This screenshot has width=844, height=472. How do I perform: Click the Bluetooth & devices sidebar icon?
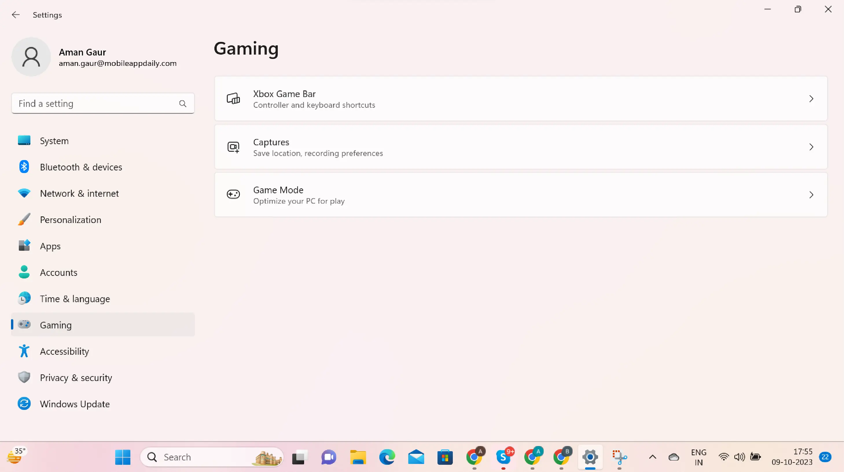tap(24, 167)
